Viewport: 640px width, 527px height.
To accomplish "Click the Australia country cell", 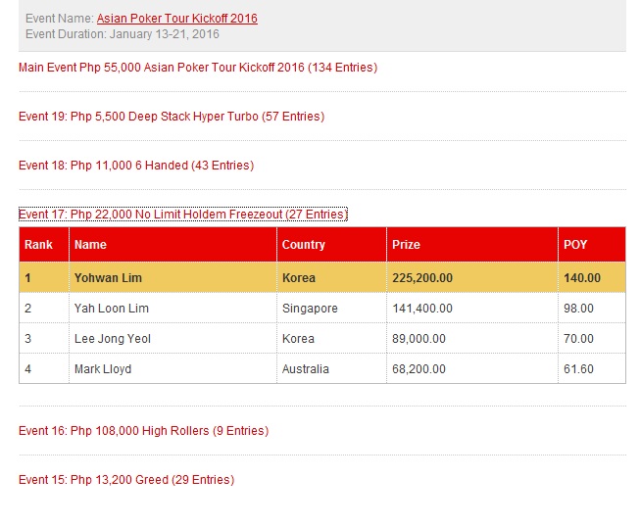I will 306,369.
